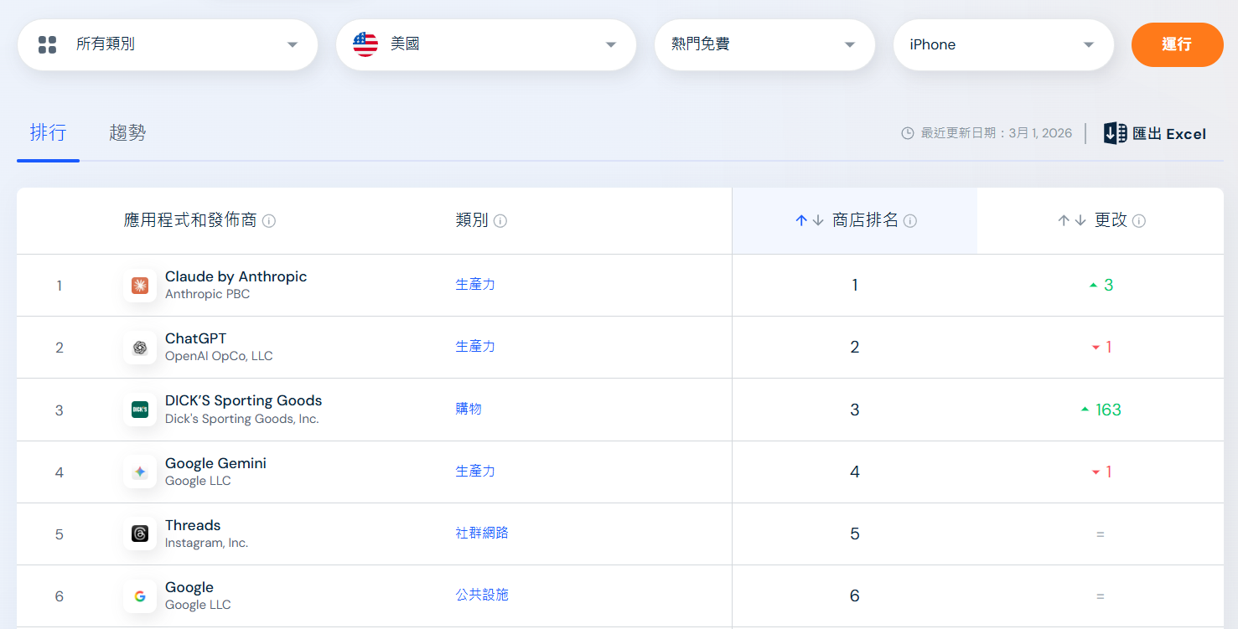Screen dimensions: 1238x629
Task: Click publisher name Instagram, Inc.
Action: coord(206,543)
